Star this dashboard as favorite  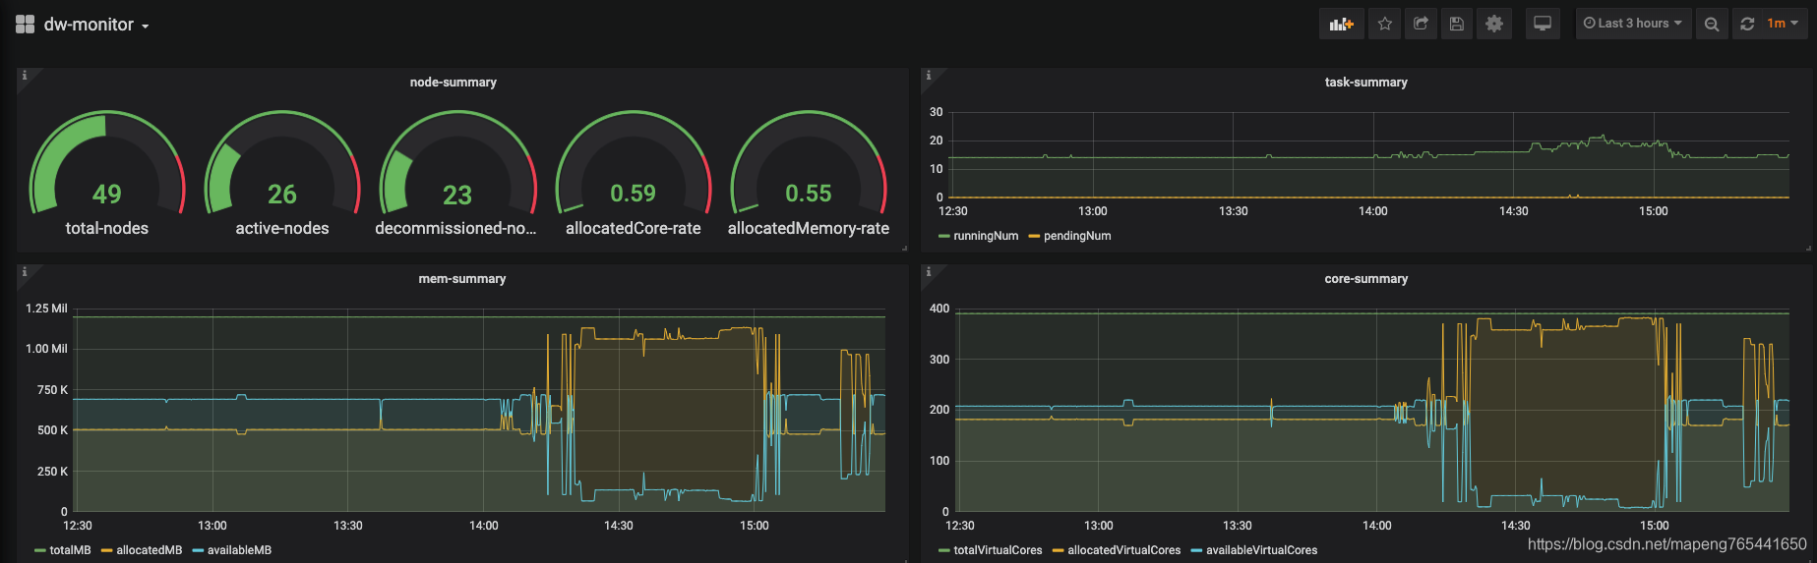click(1385, 24)
